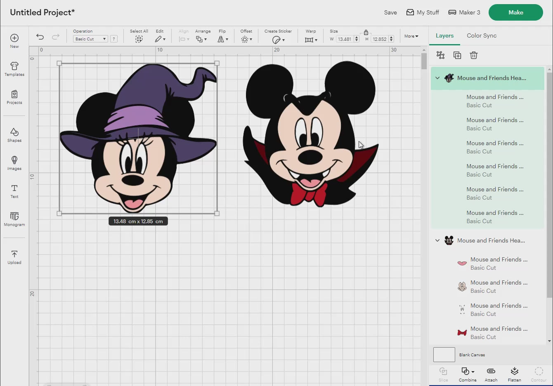Select the Blank Canvas color swatch

[444, 355]
